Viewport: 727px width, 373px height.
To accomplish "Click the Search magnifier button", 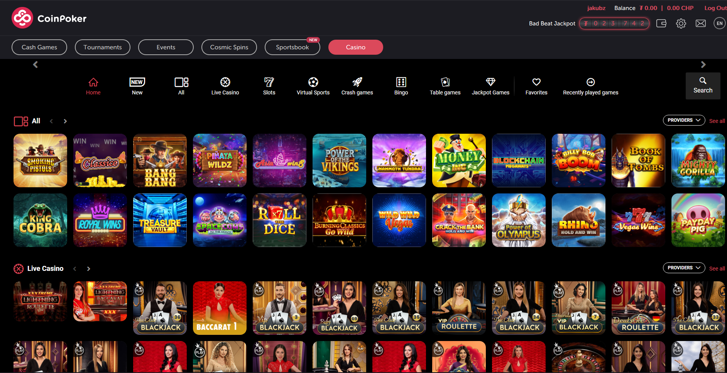I will point(703,86).
